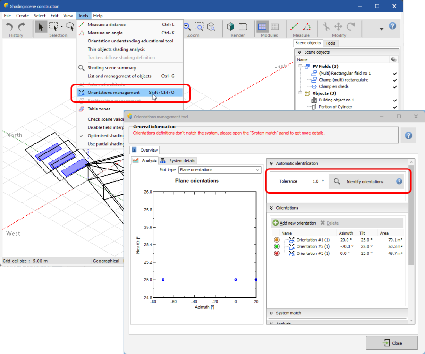Click the orange swatch of Orientation #1

coord(277,240)
